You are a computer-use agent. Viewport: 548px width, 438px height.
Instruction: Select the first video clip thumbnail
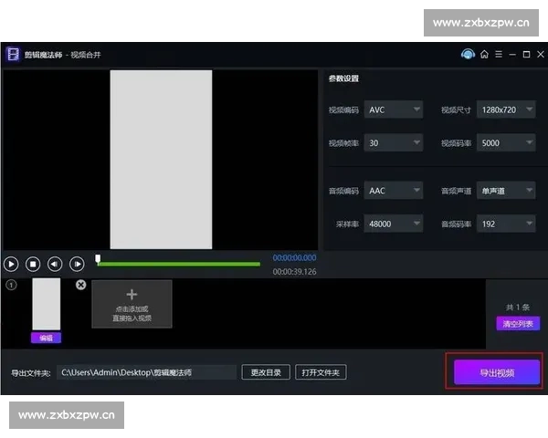click(46, 304)
